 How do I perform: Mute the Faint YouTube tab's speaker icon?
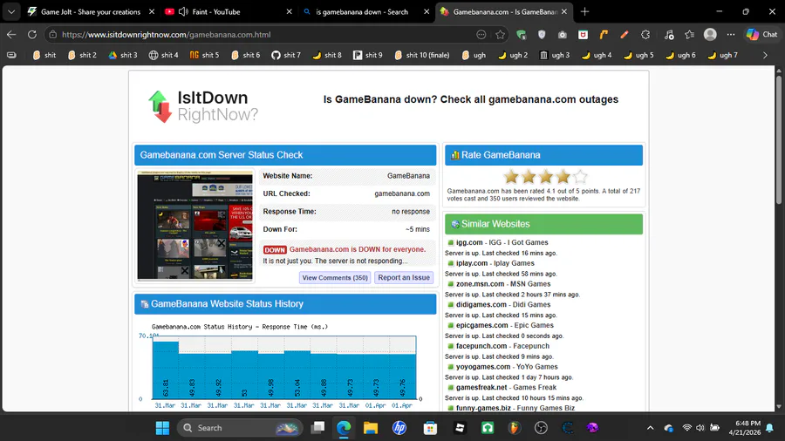(183, 11)
